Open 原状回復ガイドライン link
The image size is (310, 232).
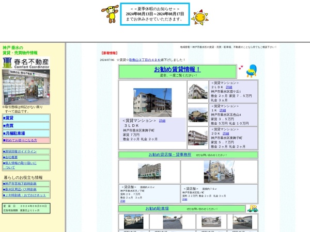pos(20,151)
